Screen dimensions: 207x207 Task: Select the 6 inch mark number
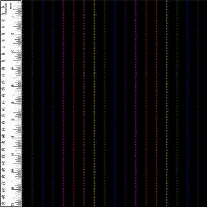(x=13, y=103)
